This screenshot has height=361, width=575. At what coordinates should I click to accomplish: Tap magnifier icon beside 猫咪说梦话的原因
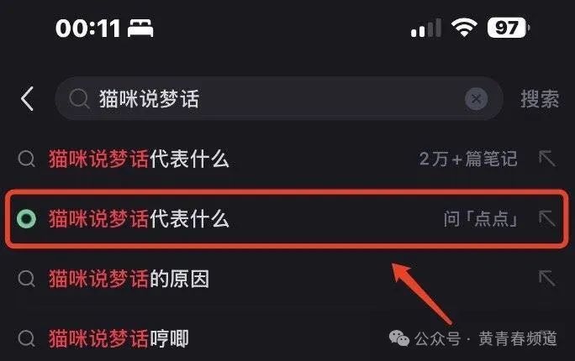pyautogui.click(x=26, y=279)
